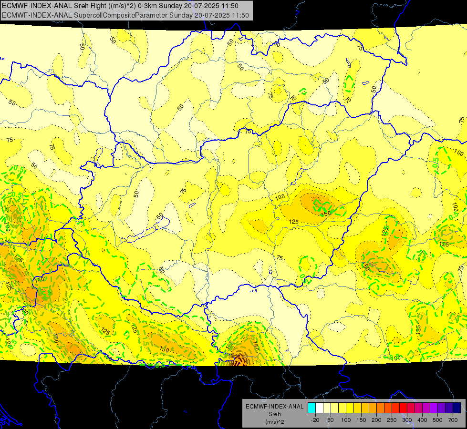Click the dark brown maximum at southern map edge
The image size is (467, 429).
point(240,361)
